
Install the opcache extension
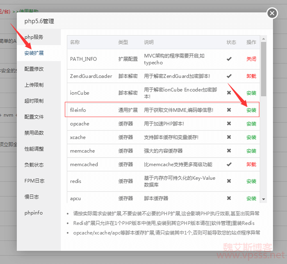click(251, 124)
